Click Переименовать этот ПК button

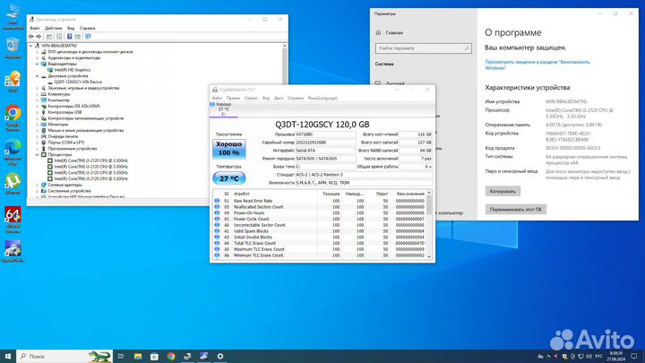515,209
